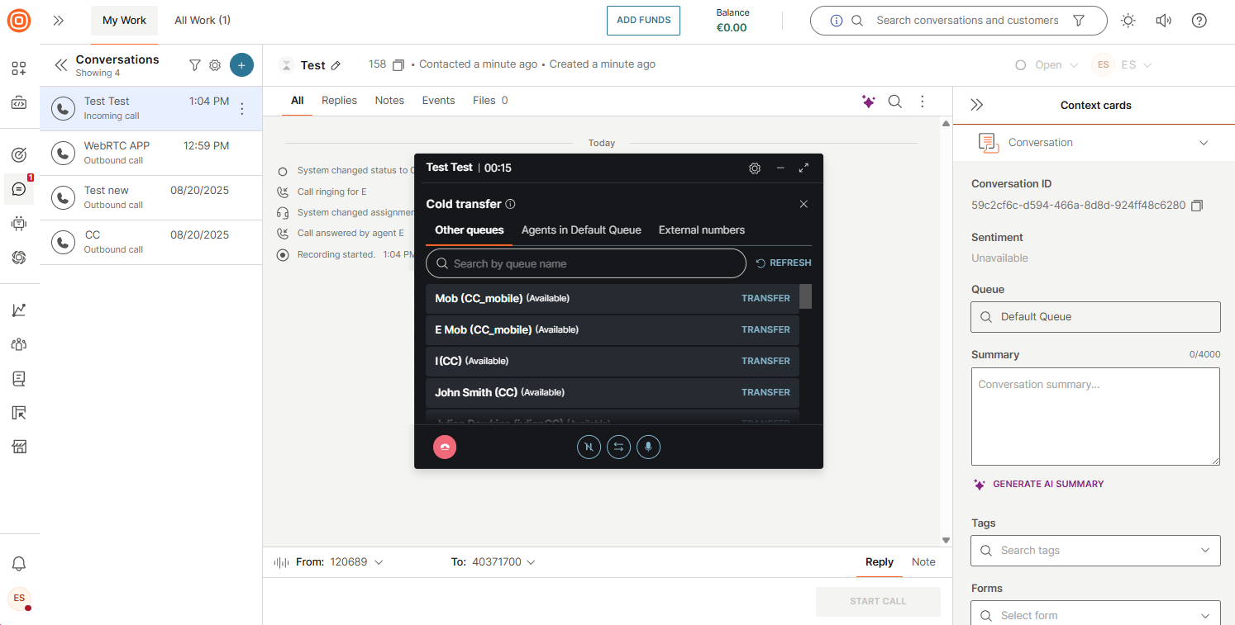Open the conversation three-dot more menu

(923, 102)
